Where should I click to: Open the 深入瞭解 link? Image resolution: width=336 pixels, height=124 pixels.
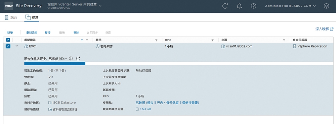pyautogui.click(x=324, y=29)
